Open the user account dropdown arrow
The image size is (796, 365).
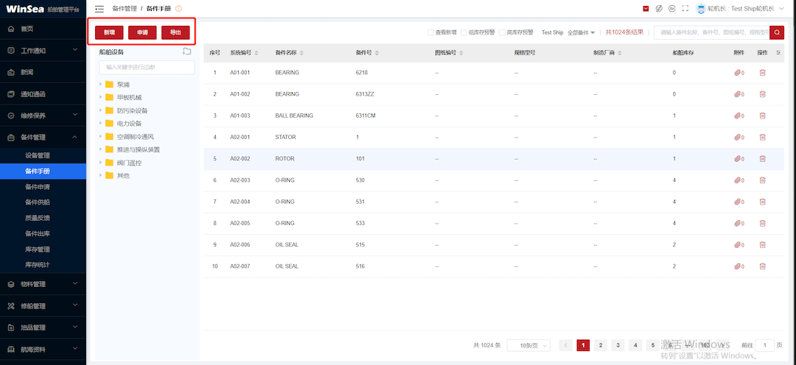[x=781, y=9]
